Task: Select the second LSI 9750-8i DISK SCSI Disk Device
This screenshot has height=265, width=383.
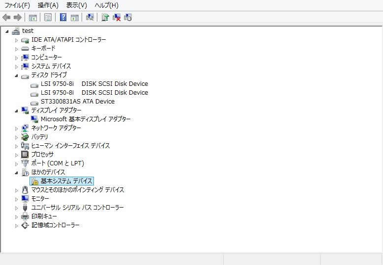Action: coord(94,93)
